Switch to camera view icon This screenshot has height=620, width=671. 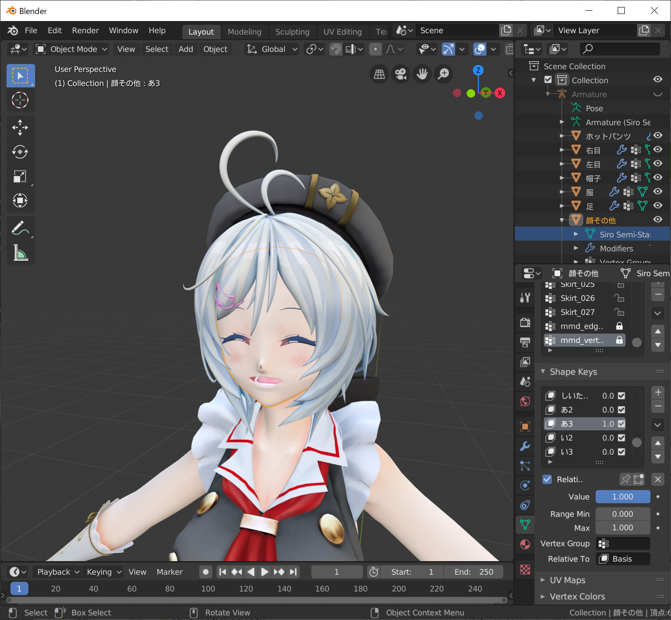point(401,74)
